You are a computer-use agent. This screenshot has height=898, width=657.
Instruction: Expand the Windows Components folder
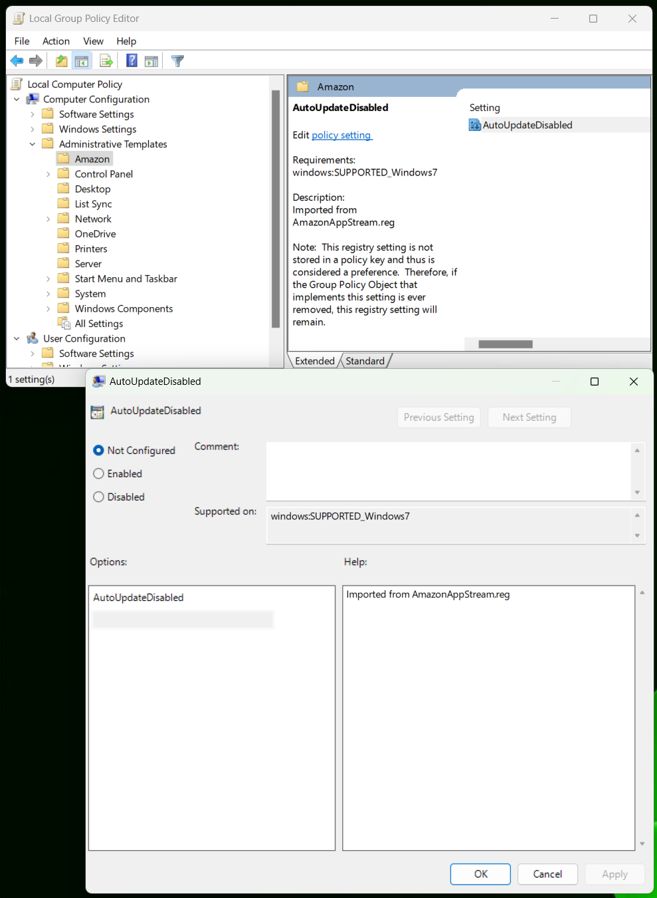(x=48, y=309)
